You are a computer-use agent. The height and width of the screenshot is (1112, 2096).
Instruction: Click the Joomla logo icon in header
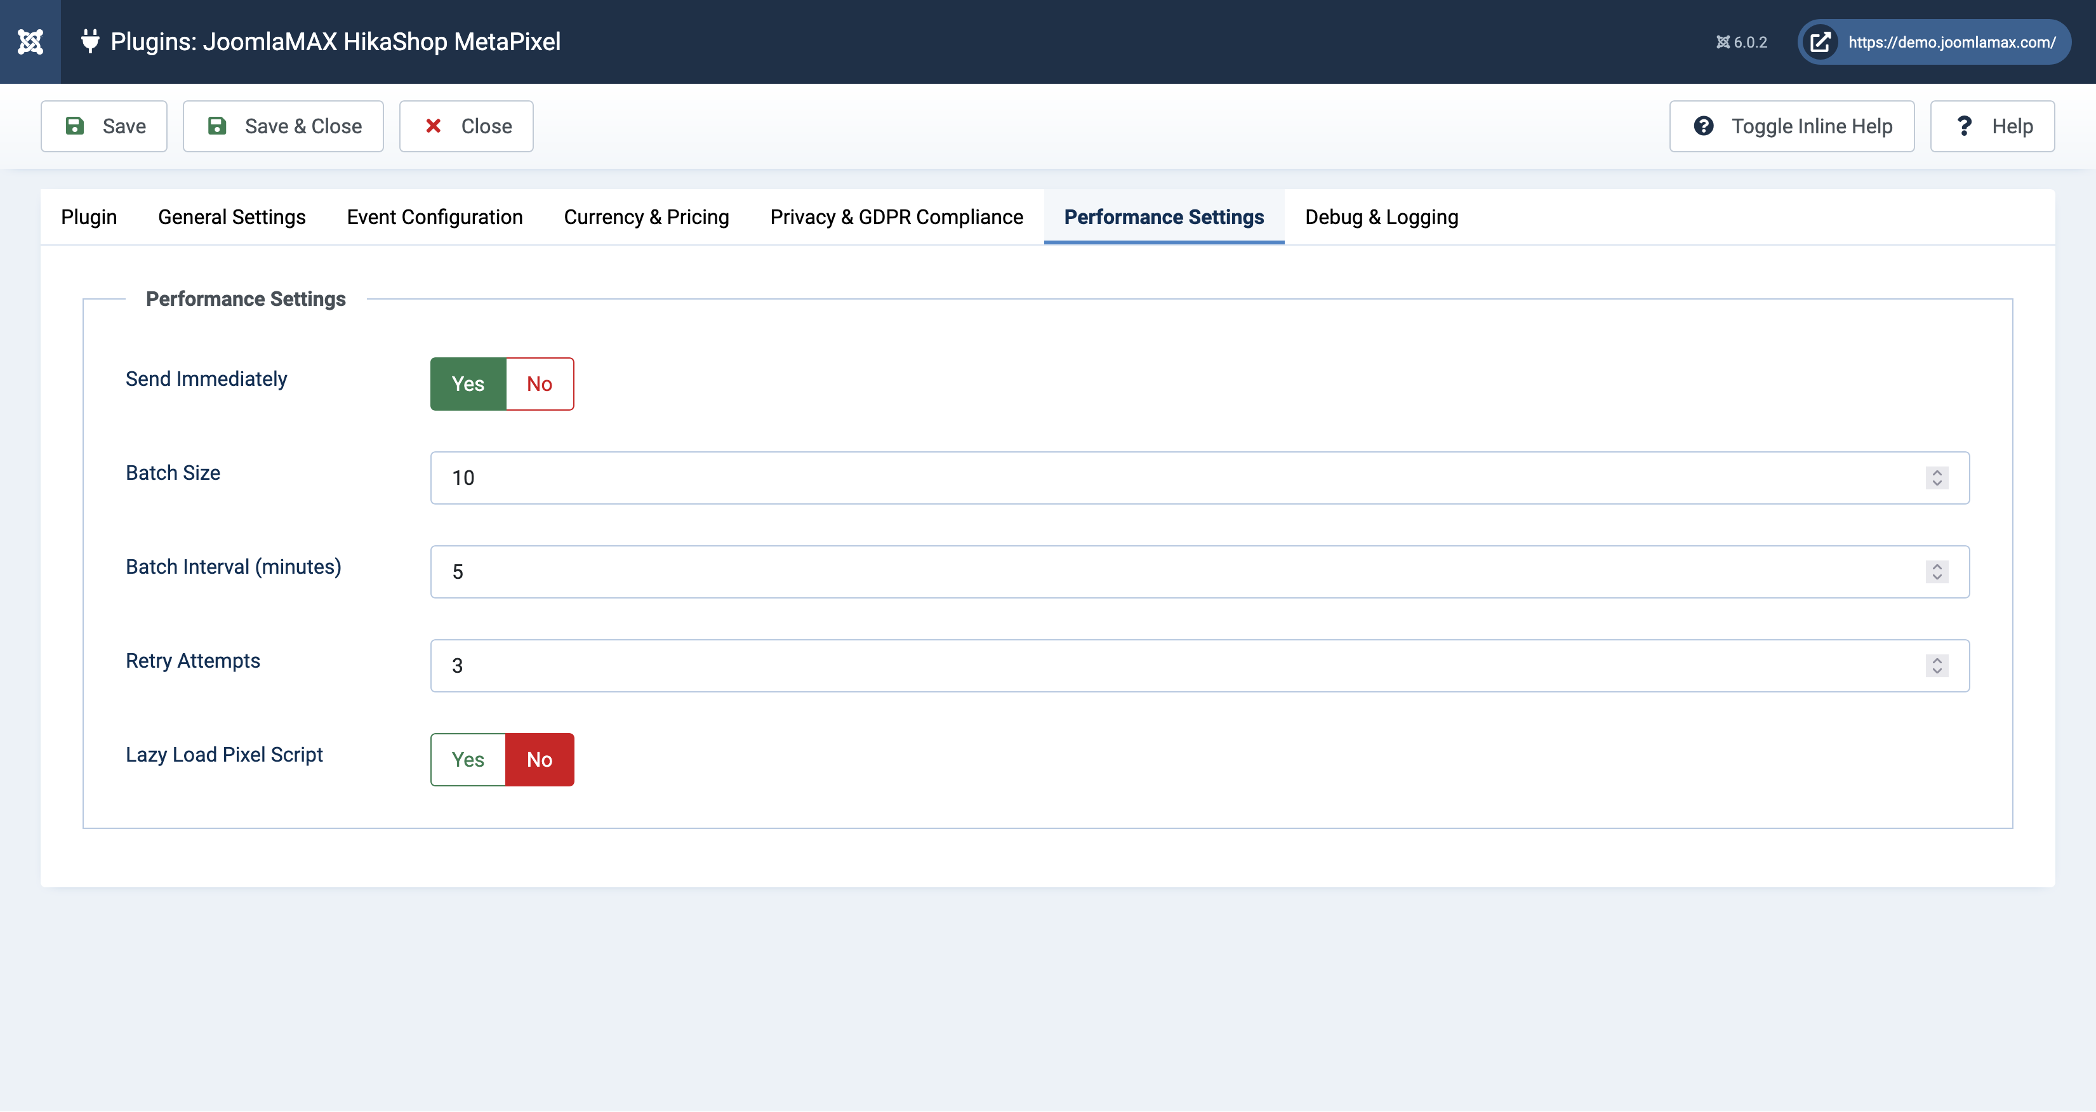(x=30, y=41)
